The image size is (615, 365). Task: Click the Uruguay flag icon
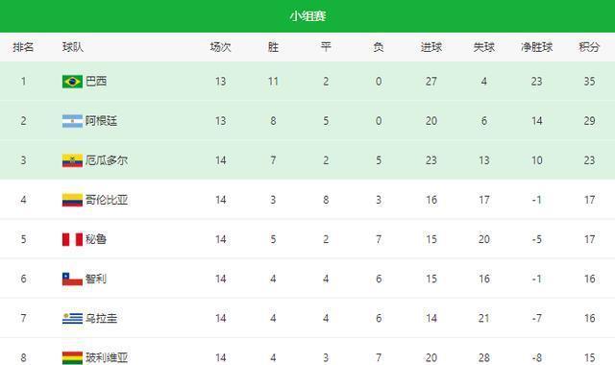(72, 318)
